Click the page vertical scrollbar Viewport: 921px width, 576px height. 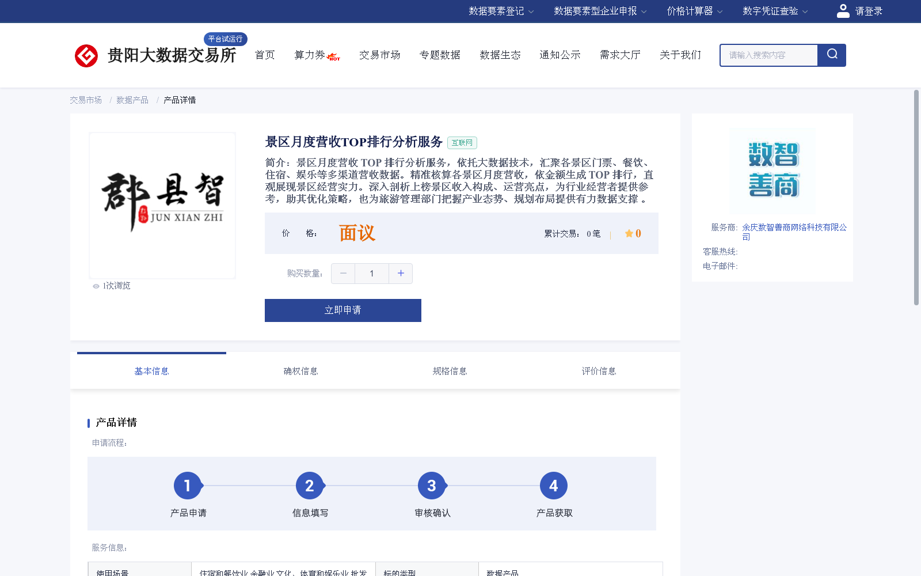(x=916, y=198)
